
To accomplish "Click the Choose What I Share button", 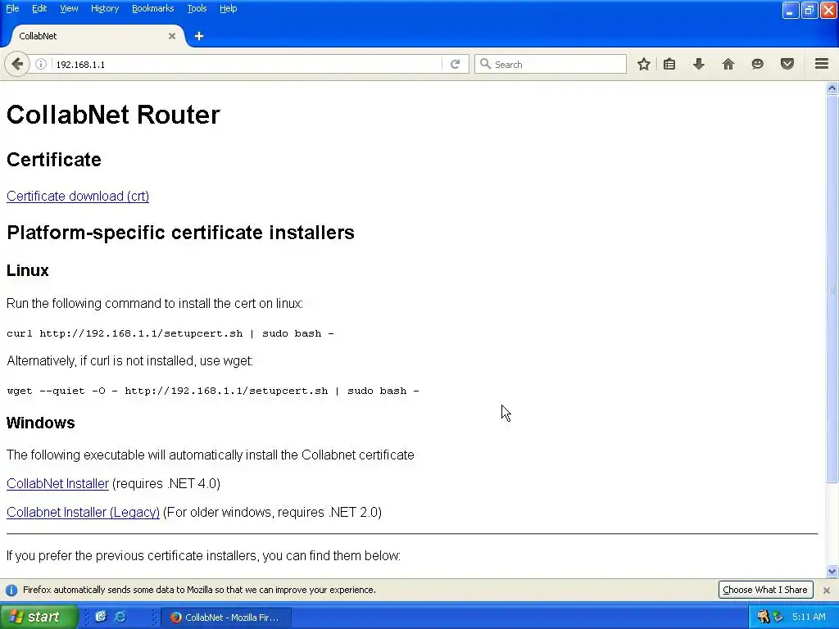I will (x=765, y=590).
